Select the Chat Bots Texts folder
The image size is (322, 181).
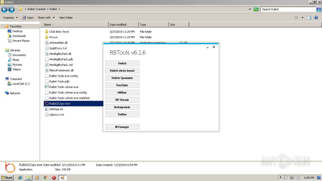point(59,32)
